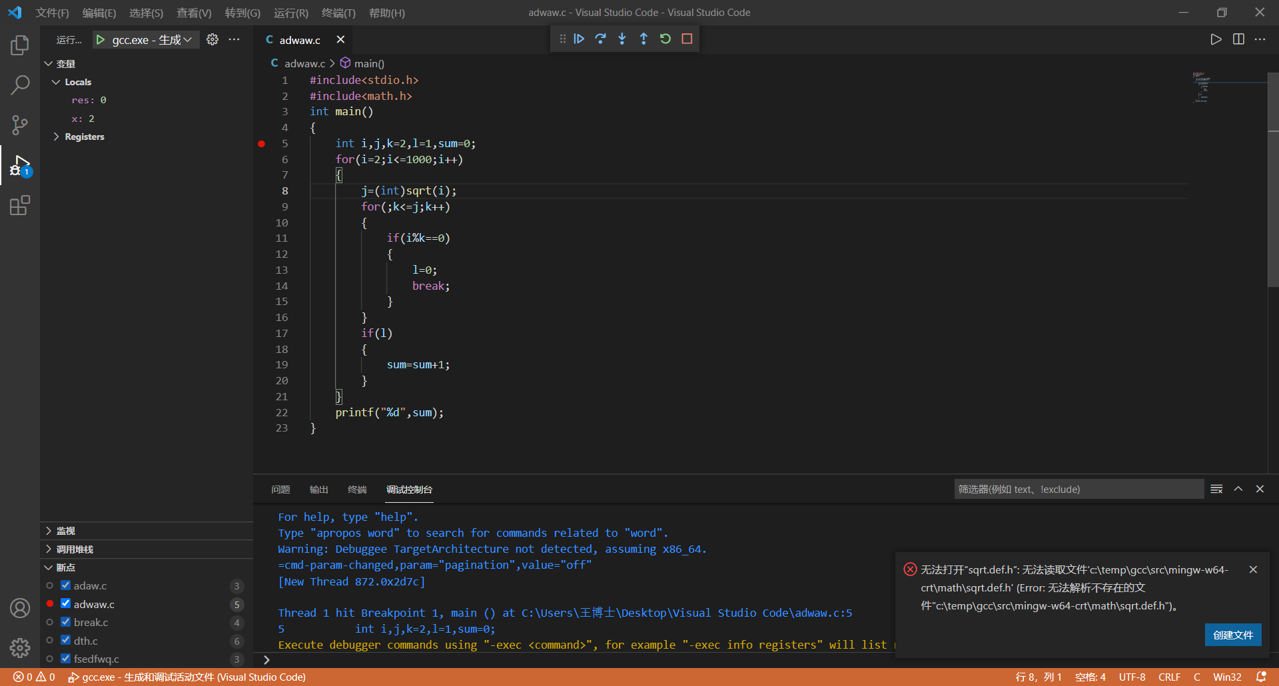
Task: Switch to the 输出 panel tab
Action: coord(319,490)
